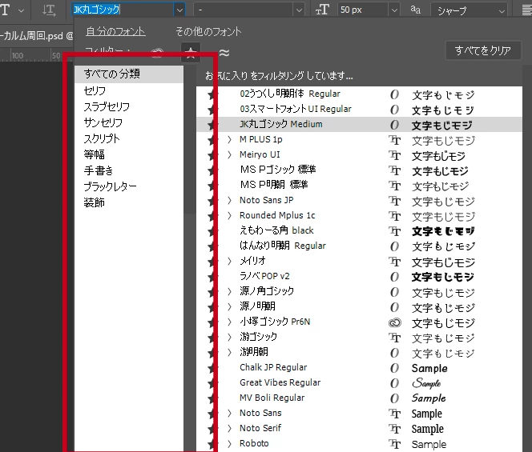
Task: Switch to その他のフォント tab
Action: coord(208,32)
